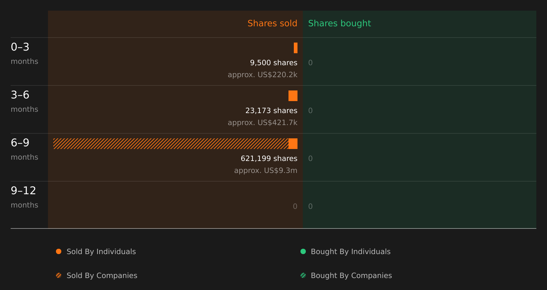The height and width of the screenshot is (290, 547).
Task: Click the Bought By Companies striped green icon
Action: coord(303,275)
